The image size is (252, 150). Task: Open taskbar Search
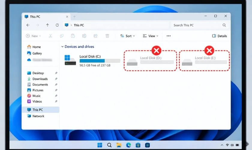coord(109,145)
